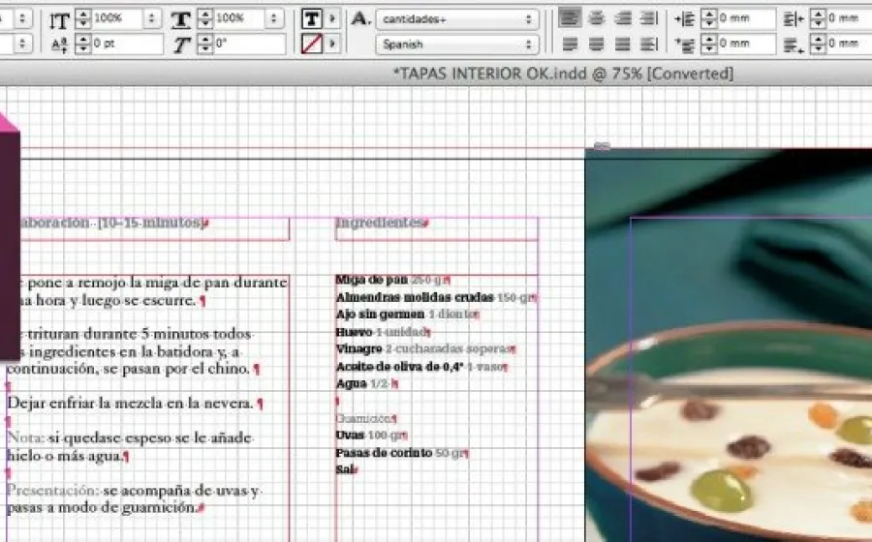Click the 'Ingredientes' heading text frame

pos(437,228)
